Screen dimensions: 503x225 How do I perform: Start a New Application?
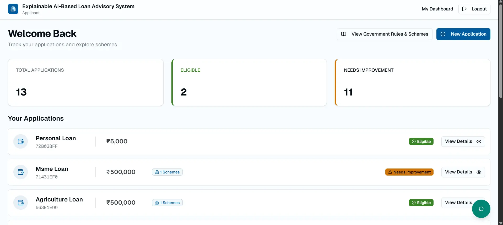coord(463,34)
